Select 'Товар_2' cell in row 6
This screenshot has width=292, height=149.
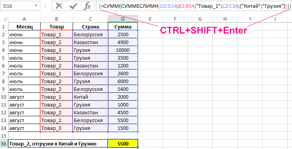click(x=57, y=66)
